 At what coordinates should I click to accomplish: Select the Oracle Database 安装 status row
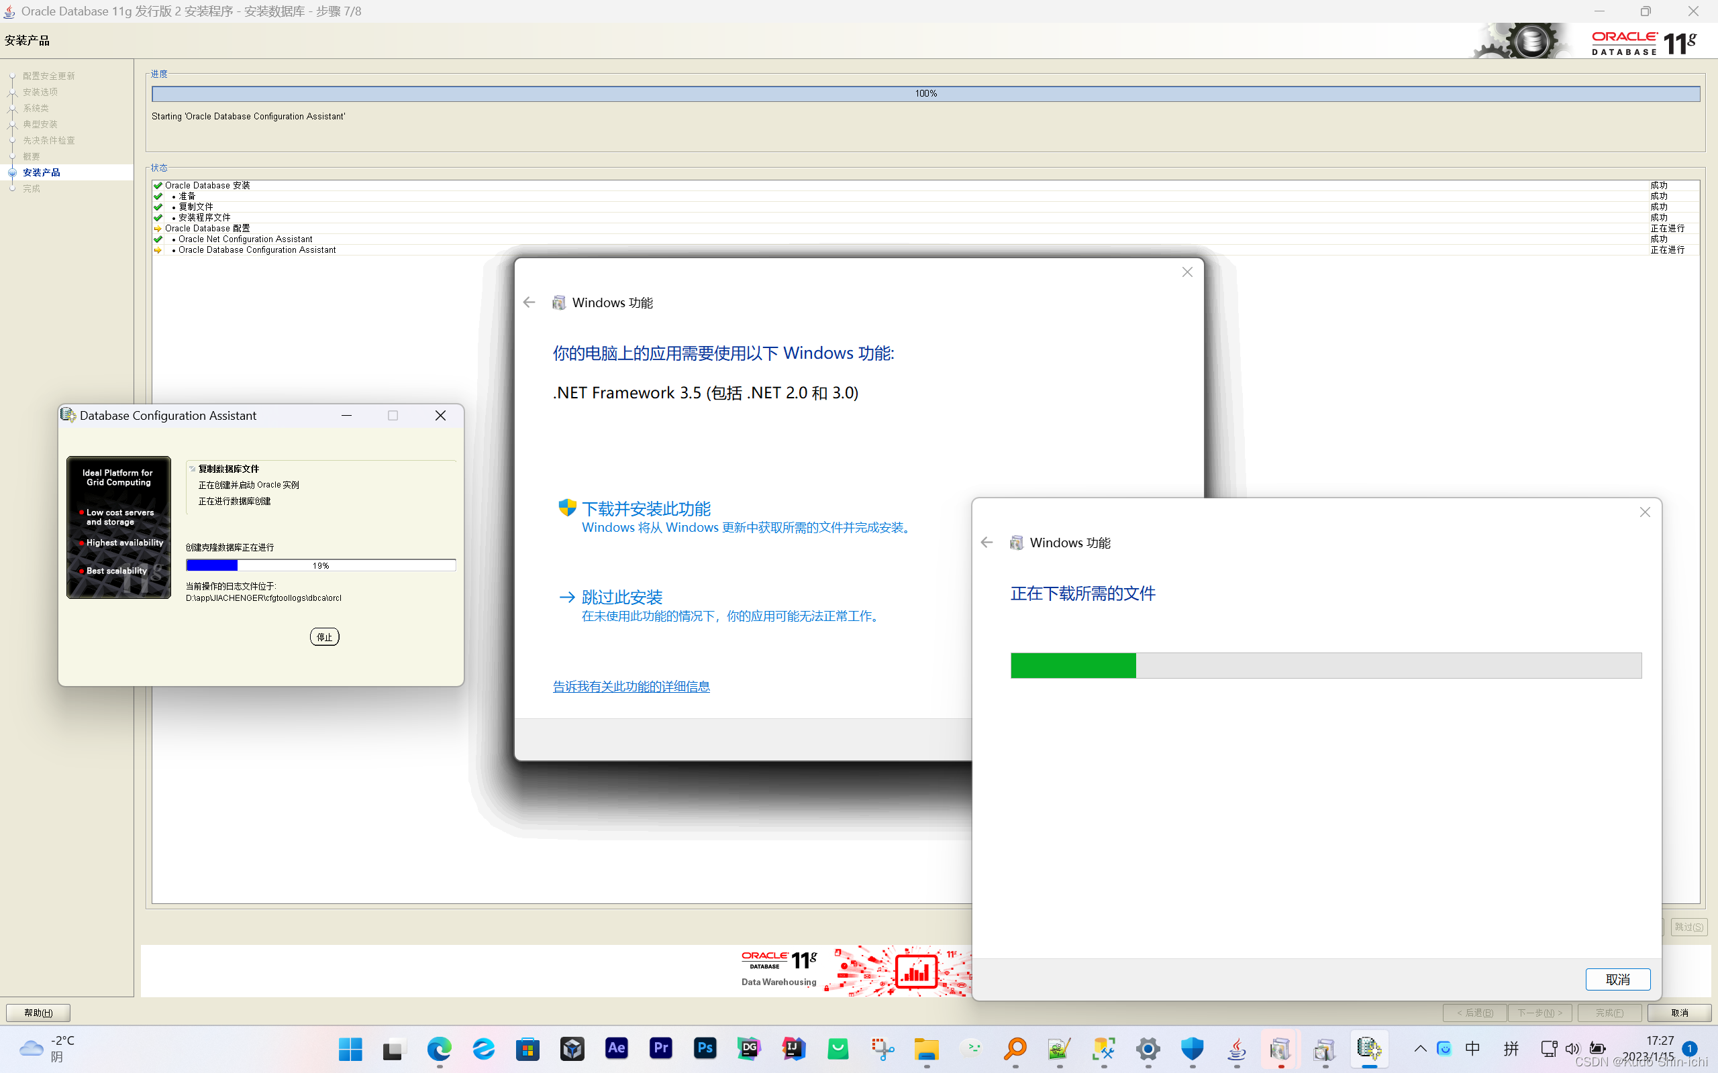click(x=925, y=185)
